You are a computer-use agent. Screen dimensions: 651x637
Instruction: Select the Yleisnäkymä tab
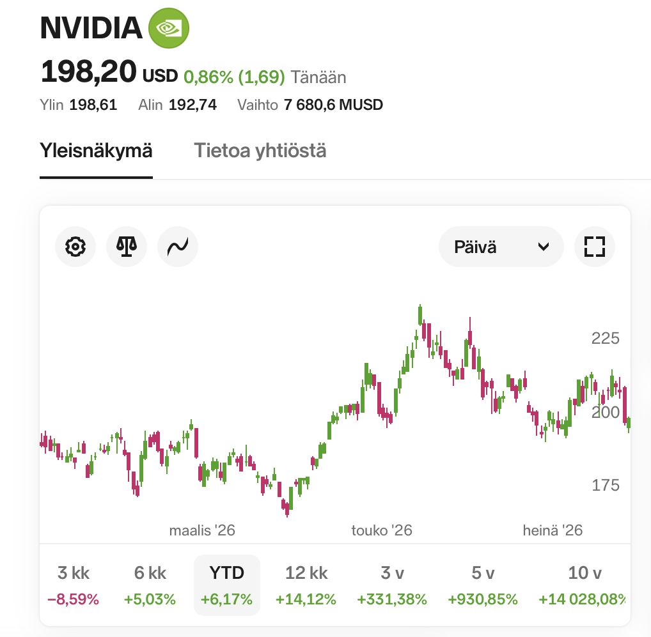(x=96, y=151)
